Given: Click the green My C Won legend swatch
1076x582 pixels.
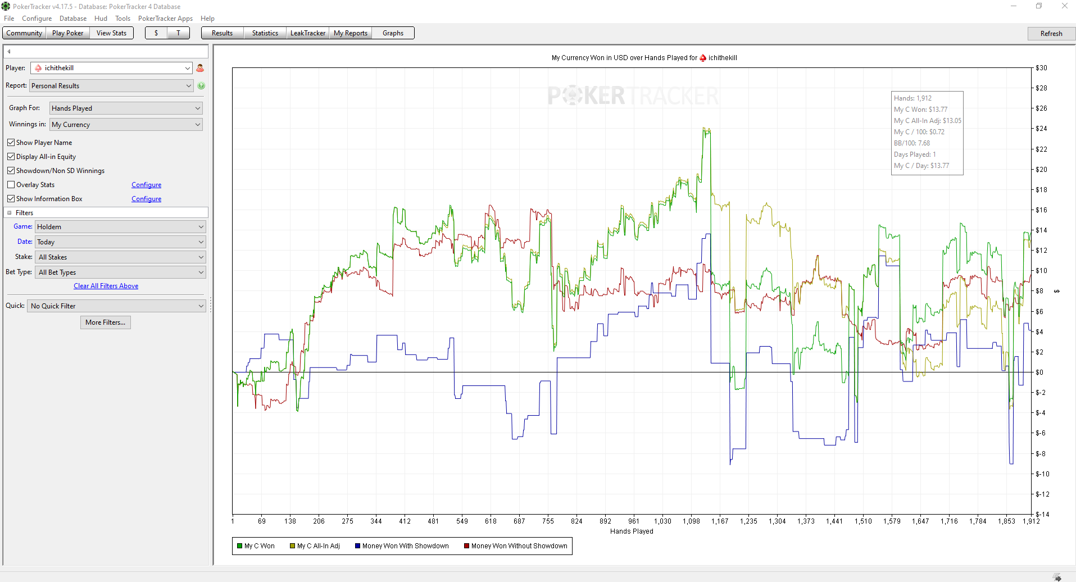Looking at the screenshot, I should [x=240, y=546].
